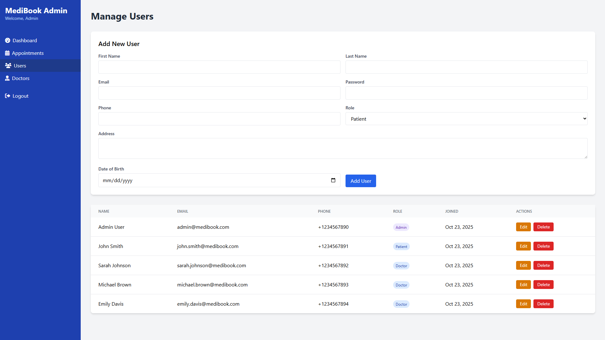Click the Date of Birth field

pos(214,180)
